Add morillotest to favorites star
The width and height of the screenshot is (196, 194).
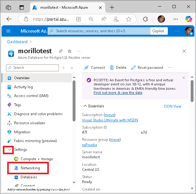point(70,51)
